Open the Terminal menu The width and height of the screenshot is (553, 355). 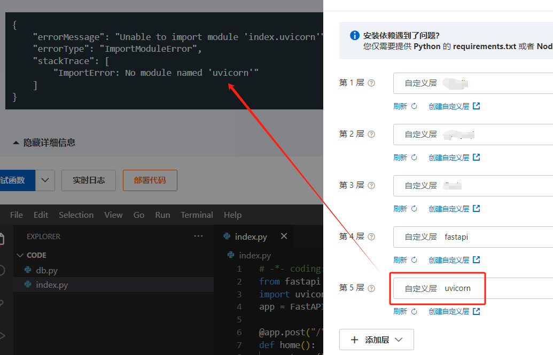[197, 215]
